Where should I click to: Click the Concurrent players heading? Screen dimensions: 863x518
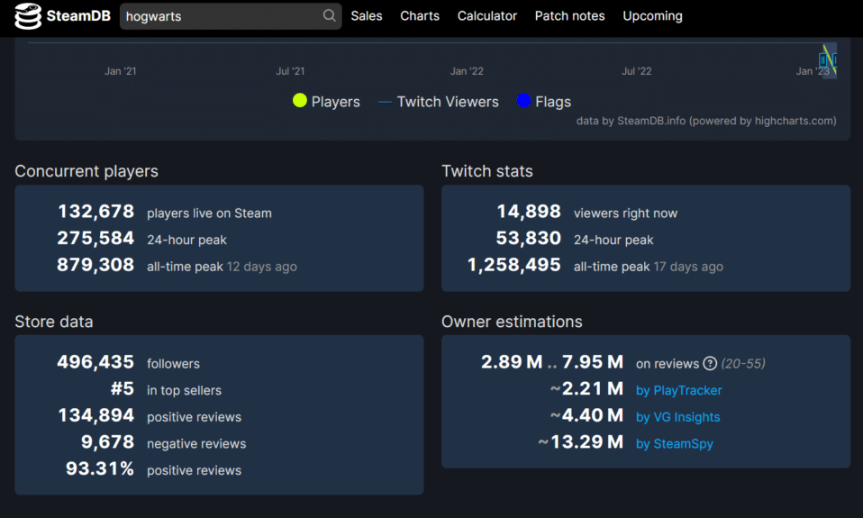[86, 171]
